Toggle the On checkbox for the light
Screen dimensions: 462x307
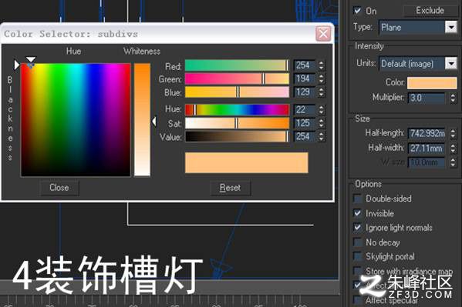click(x=357, y=11)
